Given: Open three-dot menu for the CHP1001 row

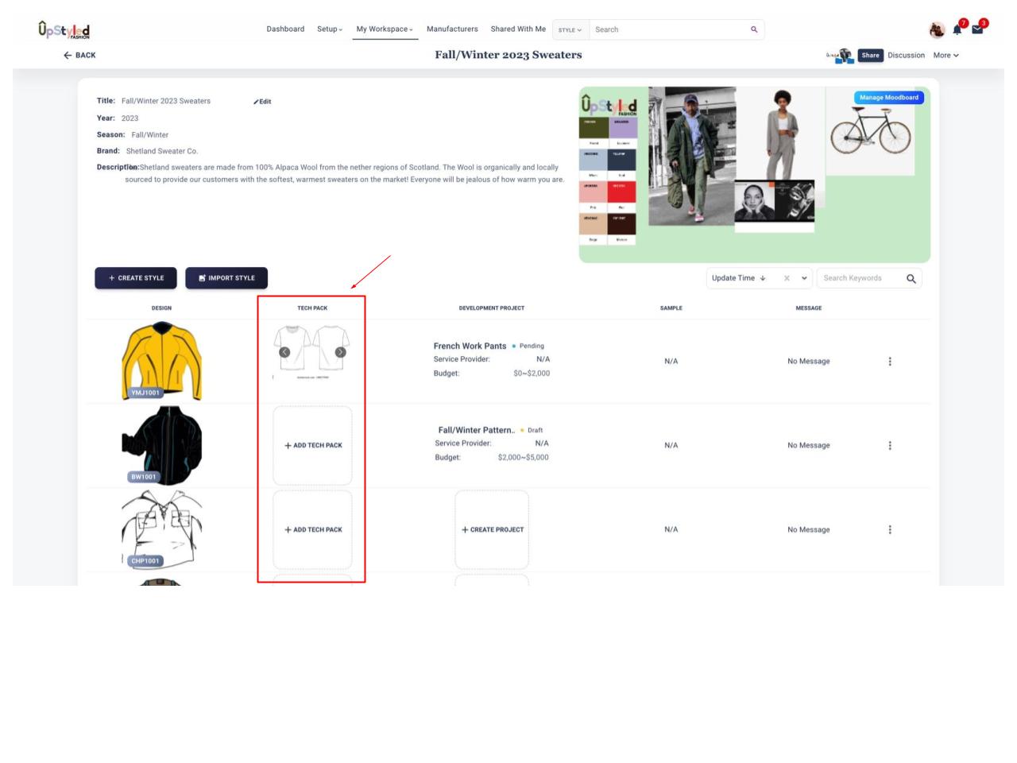Looking at the screenshot, I should point(890,530).
